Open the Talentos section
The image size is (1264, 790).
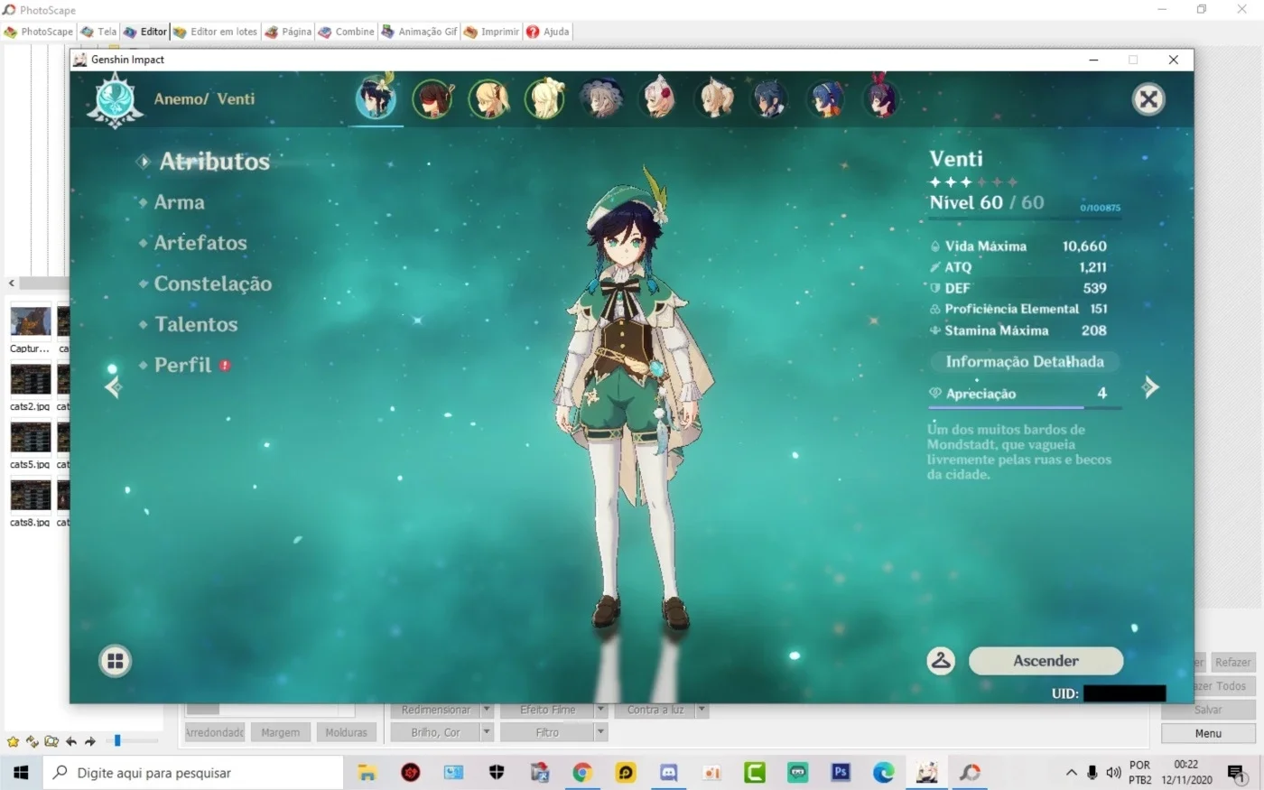coord(196,324)
